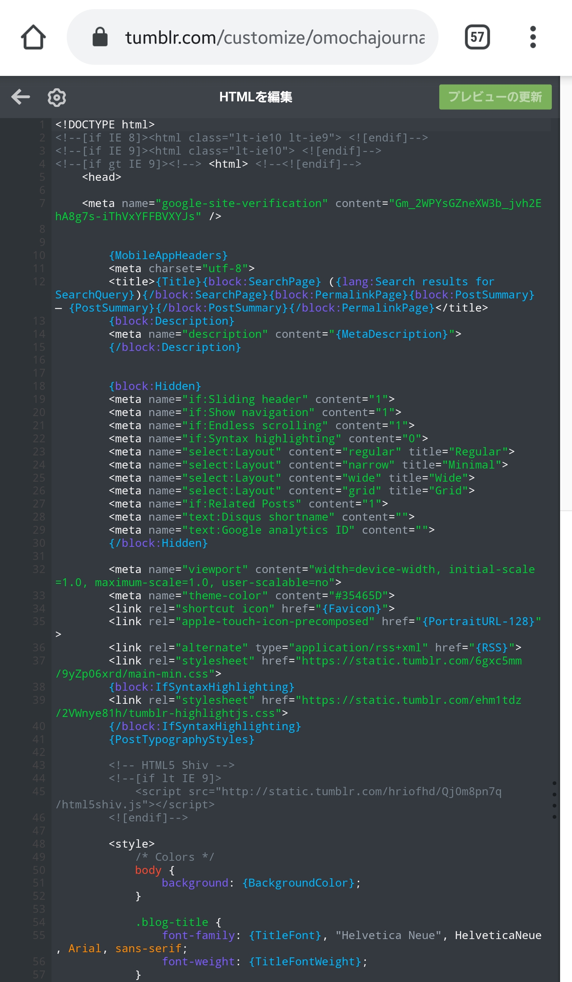The image size is (572, 982).
Task: Click the closing {/block:Hidden} tag
Action: (x=158, y=543)
